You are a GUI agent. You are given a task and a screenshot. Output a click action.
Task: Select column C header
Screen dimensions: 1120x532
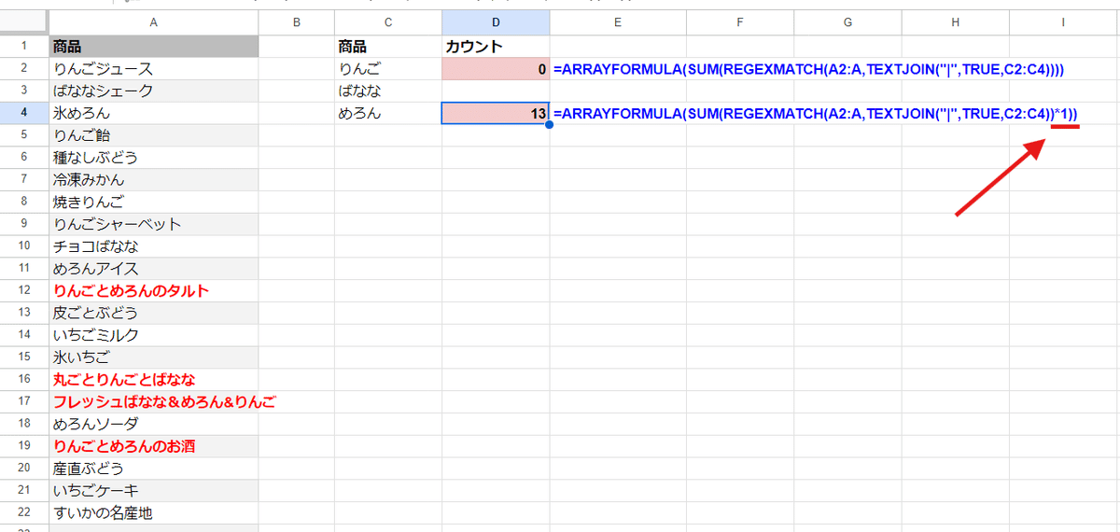(x=388, y=21)
